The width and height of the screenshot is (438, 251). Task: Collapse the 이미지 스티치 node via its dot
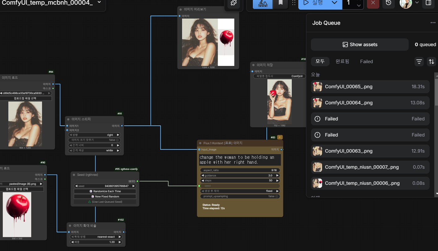click(x=68, y=119)
